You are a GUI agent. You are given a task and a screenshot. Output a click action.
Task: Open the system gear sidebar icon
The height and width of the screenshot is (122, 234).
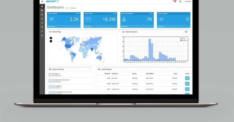click(42, 27)
